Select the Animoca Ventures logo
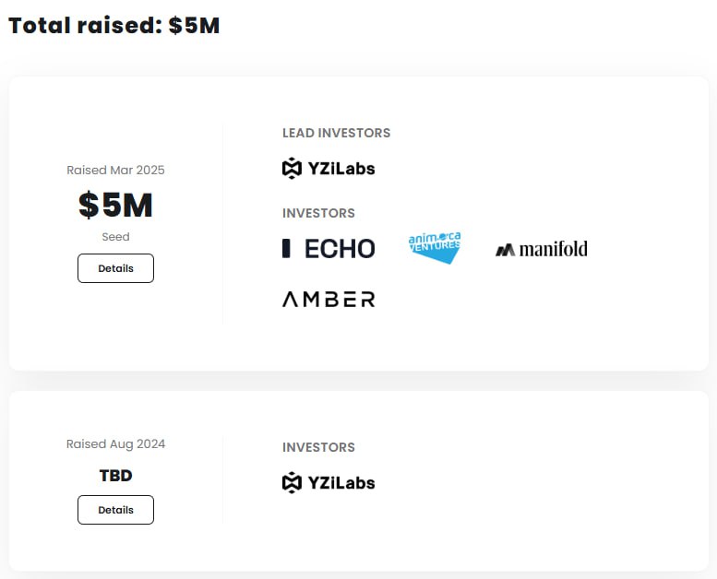717x579 pixels. coord(435,248)
